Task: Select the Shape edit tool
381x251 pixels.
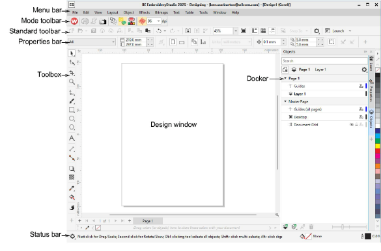Action: (72, 62)
